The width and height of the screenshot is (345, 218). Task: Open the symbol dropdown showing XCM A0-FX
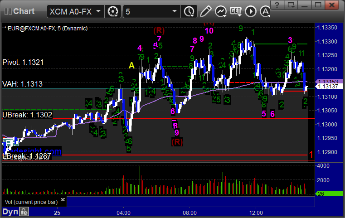pos(75,11)
